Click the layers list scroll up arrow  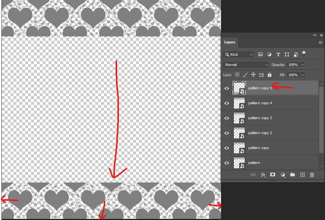click(321, 84)
